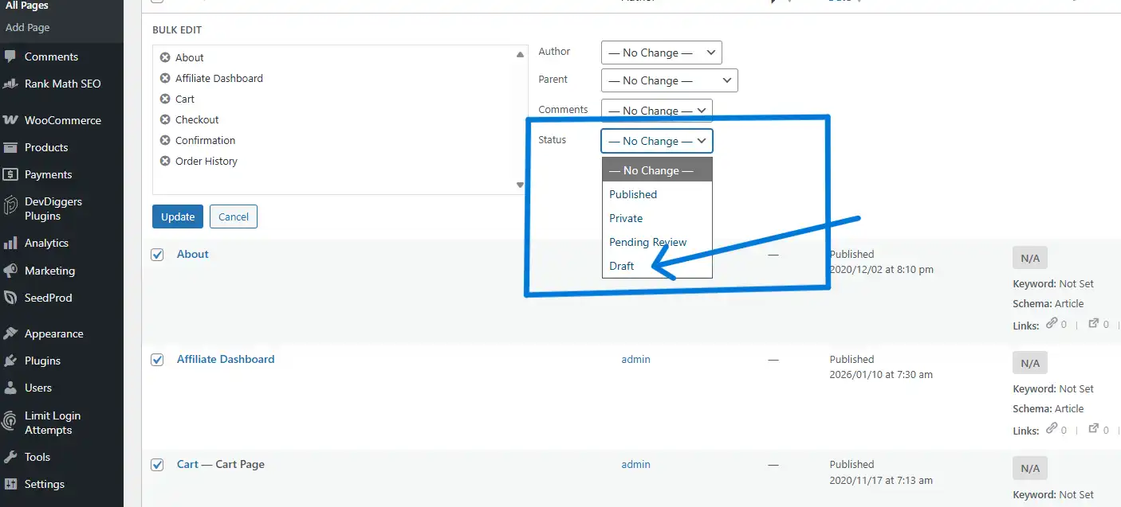Open Plugins via the plug icon
1121x507 pixels.
(10, 361)
